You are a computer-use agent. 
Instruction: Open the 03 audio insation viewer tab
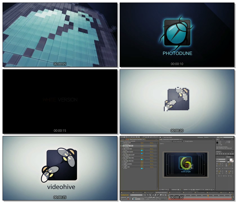click(x=189, y=141)
